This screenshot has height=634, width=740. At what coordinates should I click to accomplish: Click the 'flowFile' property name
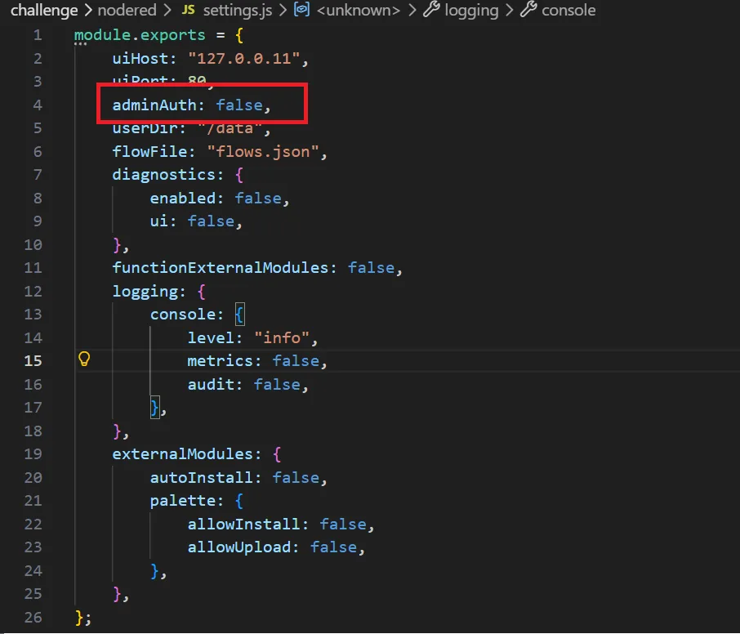(x=149, y=151)
